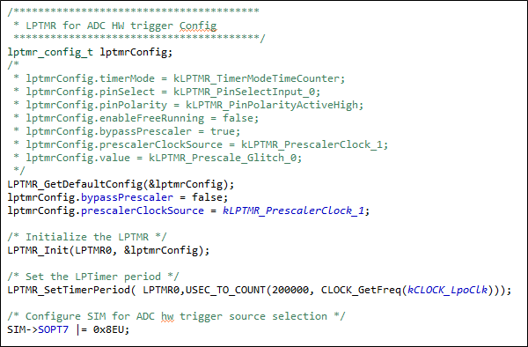Click the CLOCK_GetFreq function name
The width and height of the screenshot is (528, 347).
[361, 290]
